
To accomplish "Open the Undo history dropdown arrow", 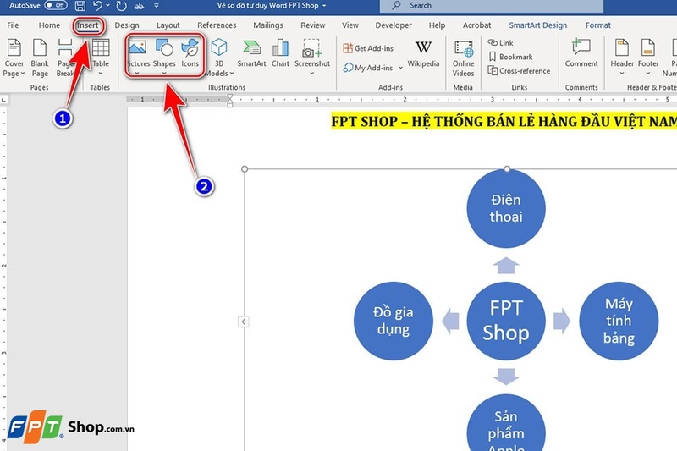I will (x=108, y=6).
